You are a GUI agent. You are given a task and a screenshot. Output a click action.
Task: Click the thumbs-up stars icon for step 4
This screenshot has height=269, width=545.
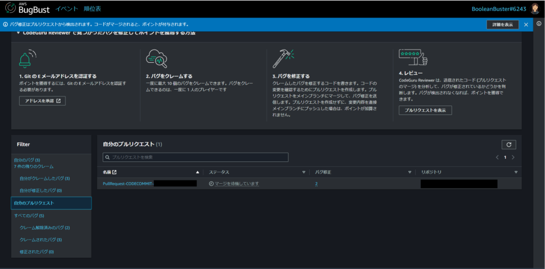[x=413, y=58]
